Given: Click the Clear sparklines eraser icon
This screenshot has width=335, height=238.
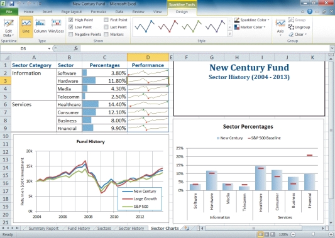Looking at the screenshot, I should [291, 35].
